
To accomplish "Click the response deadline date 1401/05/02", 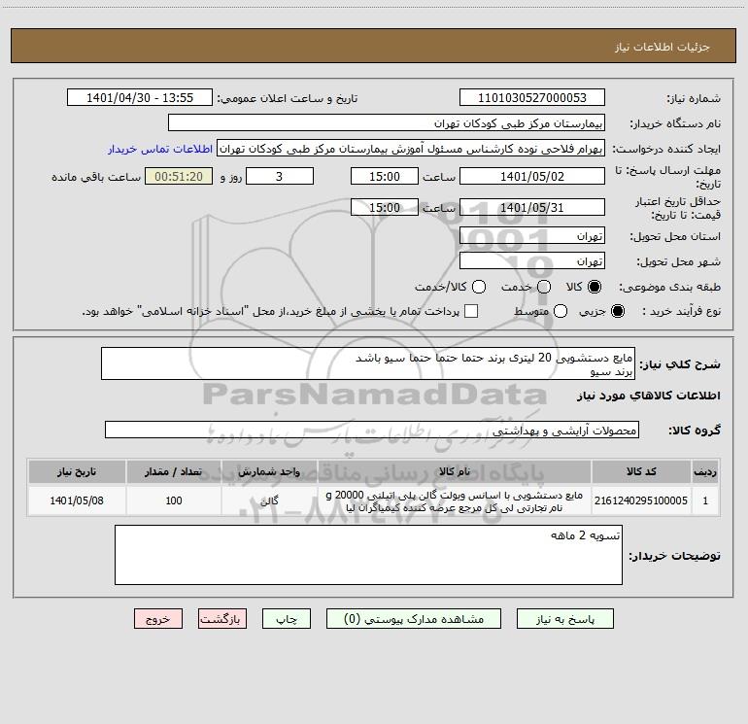I will coord(532,177).
